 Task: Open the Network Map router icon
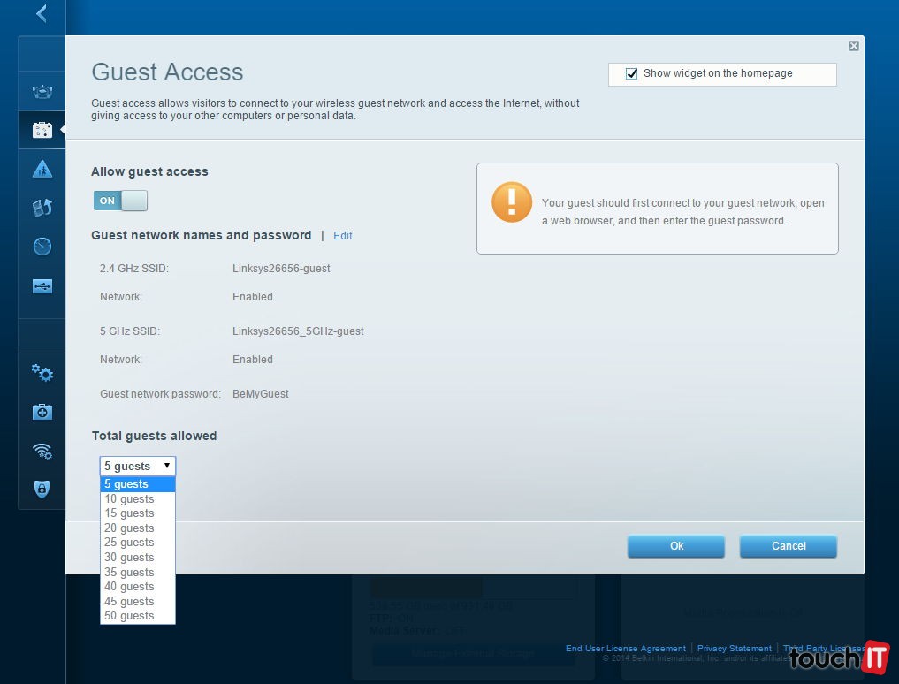pyautogui.click(x=42, y=91)
